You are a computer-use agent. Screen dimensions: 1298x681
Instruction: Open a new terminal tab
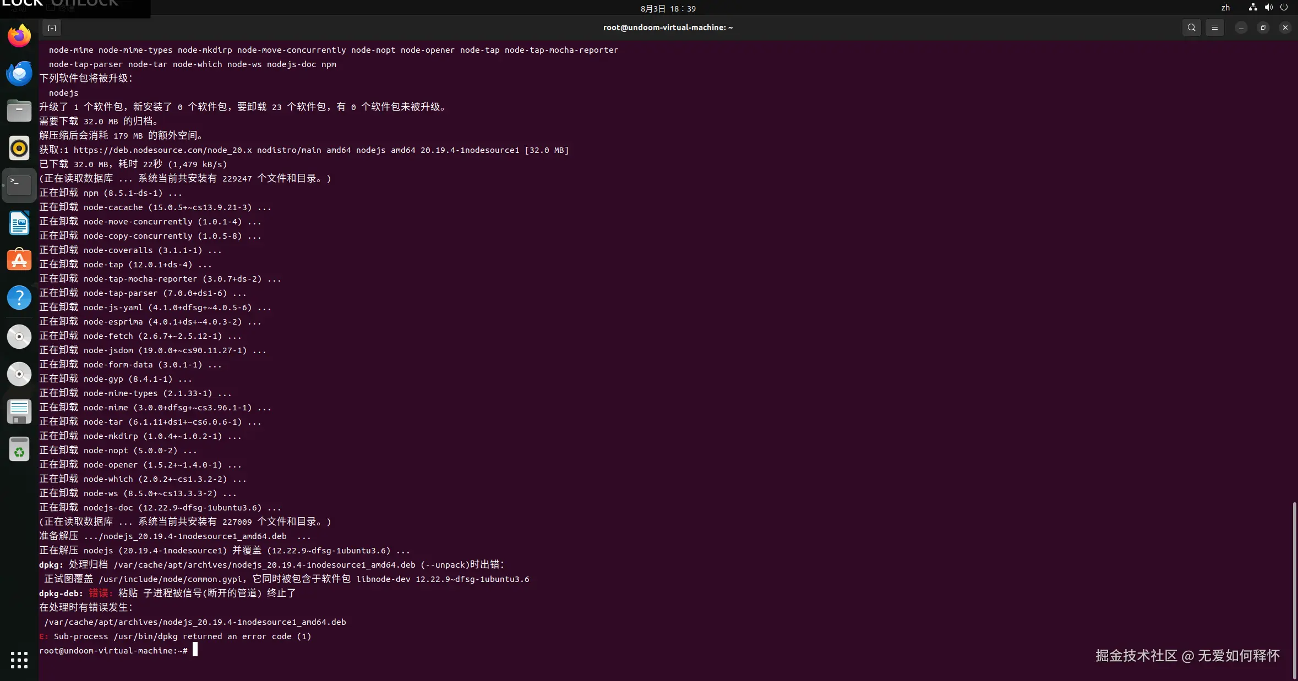pos(52,28)
